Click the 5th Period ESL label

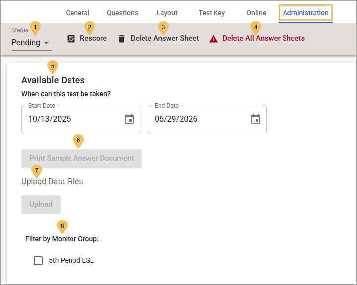[71, 260]
